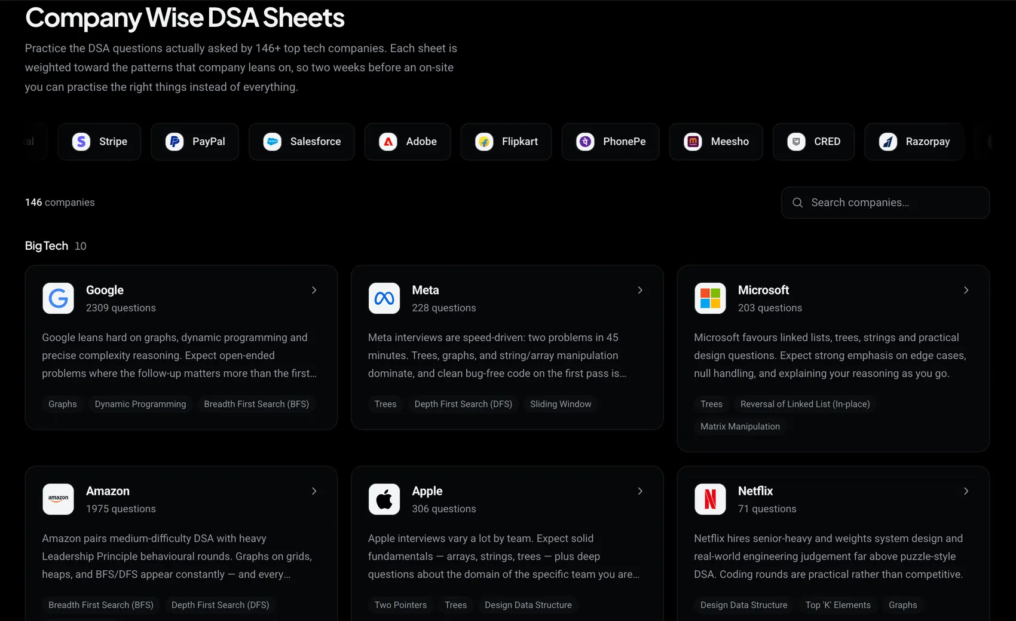Screen dimensions: 1016x621
Task: Open Apple card via its chevron arrow
Action: [640, 491]
